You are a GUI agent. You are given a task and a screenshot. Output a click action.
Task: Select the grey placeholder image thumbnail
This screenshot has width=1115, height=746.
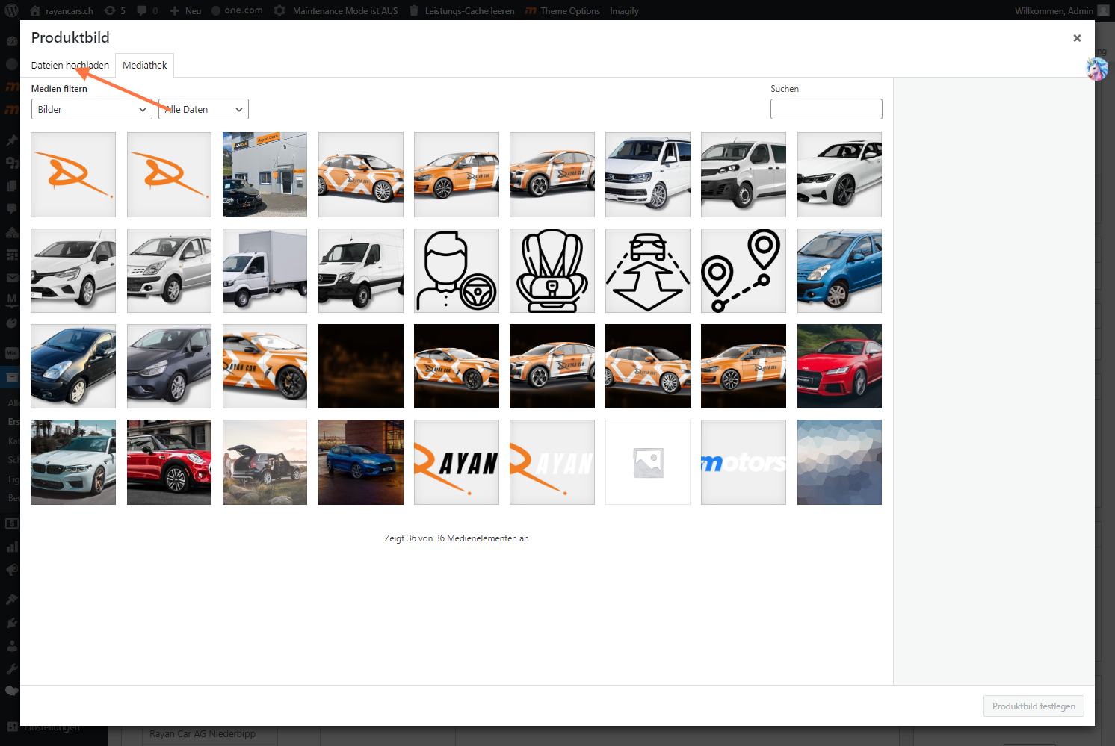[648, 462]
